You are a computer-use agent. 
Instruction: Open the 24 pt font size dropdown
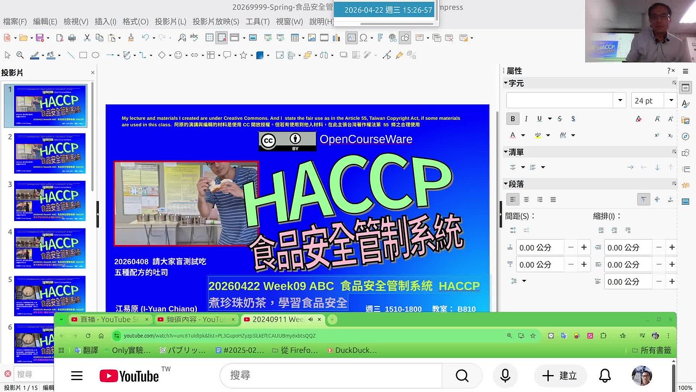[672, 101]
